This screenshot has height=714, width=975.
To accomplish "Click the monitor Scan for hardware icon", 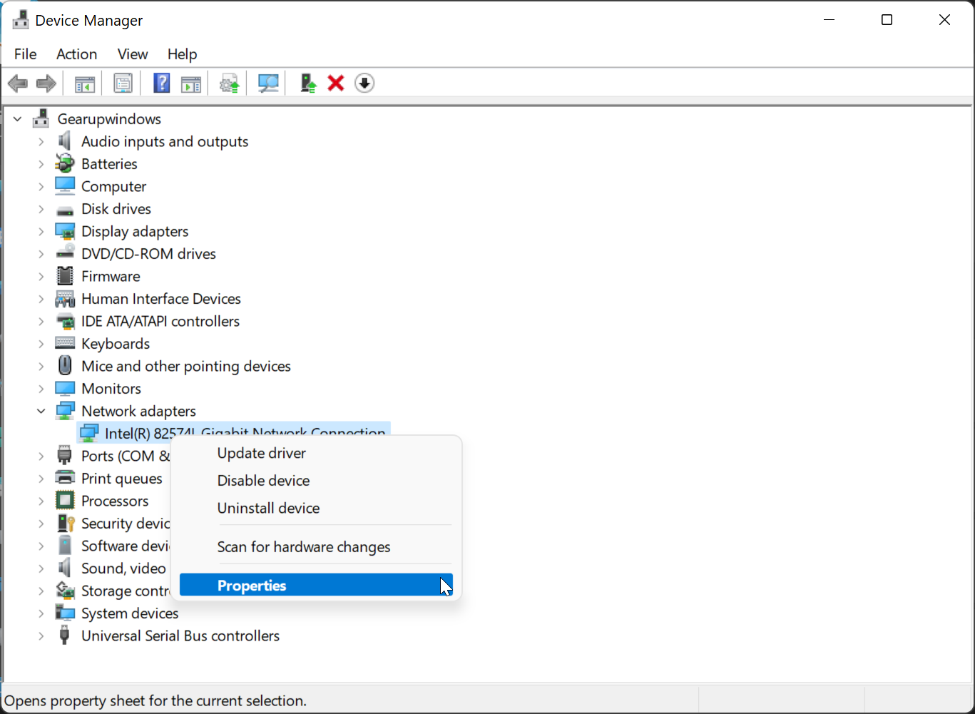I will click(x=268, y=83).
